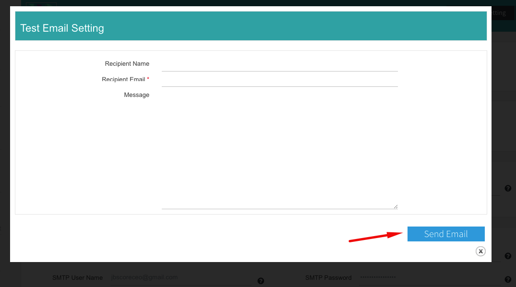Image resolution: width=516 pixels, height=287 pixels.
Task: Focus the Recipient Email input field
Action: [x=280, y=80]
